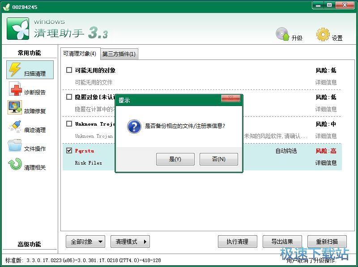This screenshot has width=358, height=267.
Task: Click the 设置 label
Action: click(x=337, y=38)
